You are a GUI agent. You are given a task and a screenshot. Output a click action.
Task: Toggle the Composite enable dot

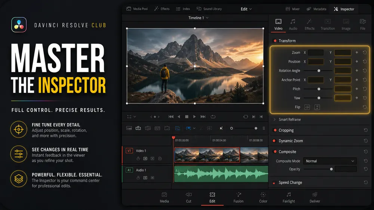click(275, 151)
